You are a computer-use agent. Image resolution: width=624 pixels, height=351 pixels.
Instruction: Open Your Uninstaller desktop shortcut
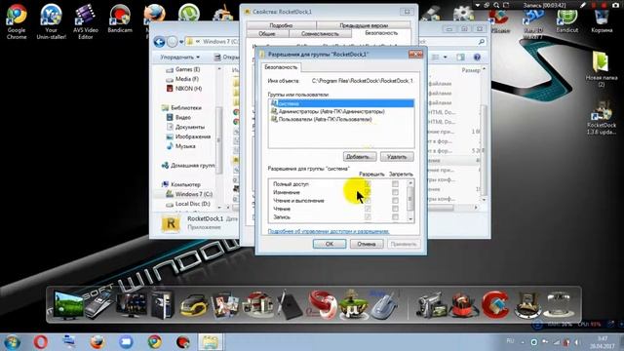tap(51, 21)
